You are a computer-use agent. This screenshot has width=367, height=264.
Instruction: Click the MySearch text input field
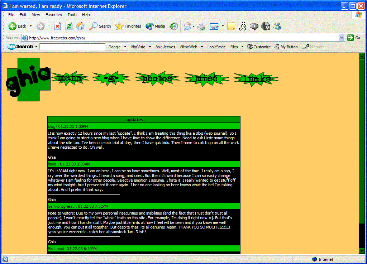(x=73, y=47)
